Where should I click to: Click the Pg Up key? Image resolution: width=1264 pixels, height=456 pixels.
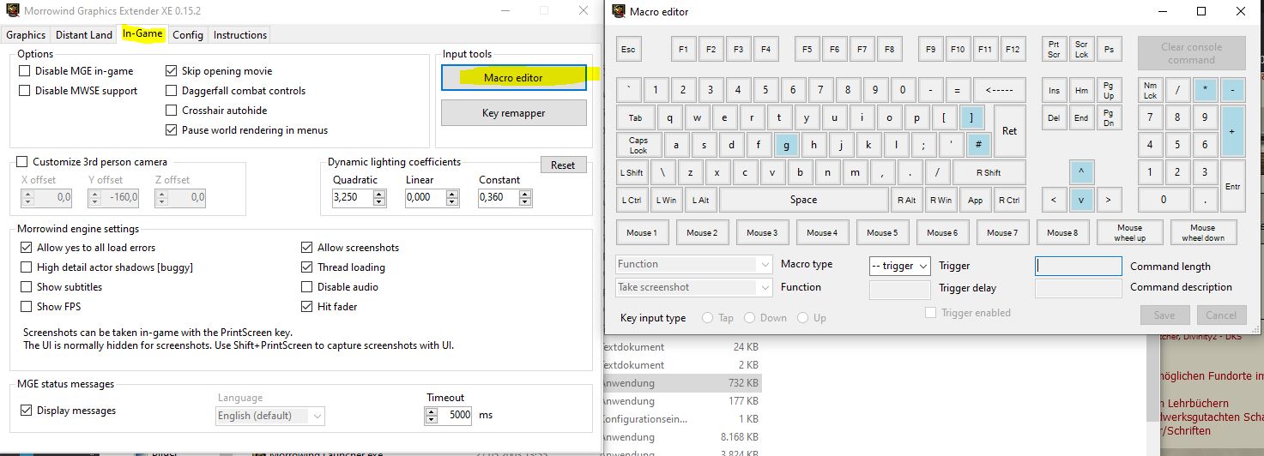tap(1109, 90)
